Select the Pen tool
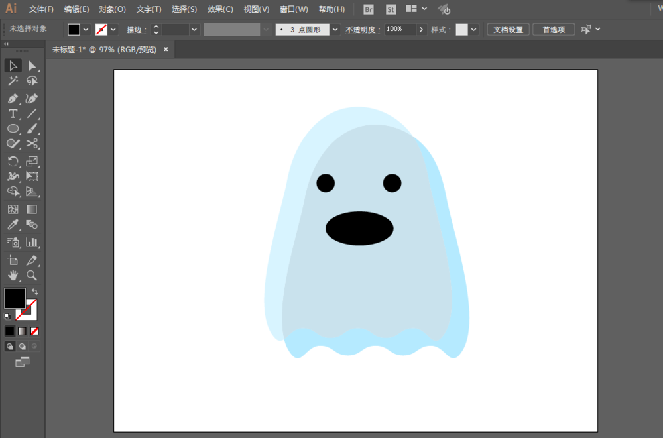663x438 pixels. point(13,99)
